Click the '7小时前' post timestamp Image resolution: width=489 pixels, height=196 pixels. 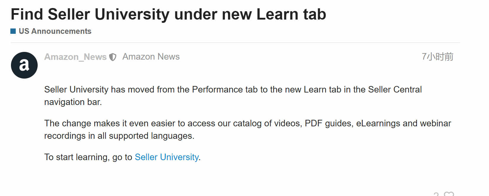coord(437,57)
